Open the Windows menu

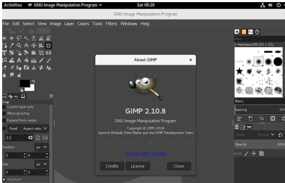pyautogui.click(x=129, y=24)
